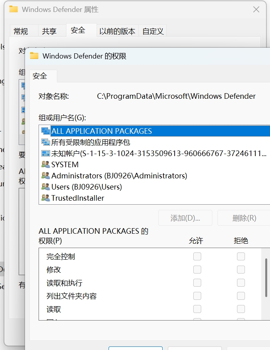Close the Windows Defender 属性 window
Viewport: 270px width, 350px height.
click(256, 10)
